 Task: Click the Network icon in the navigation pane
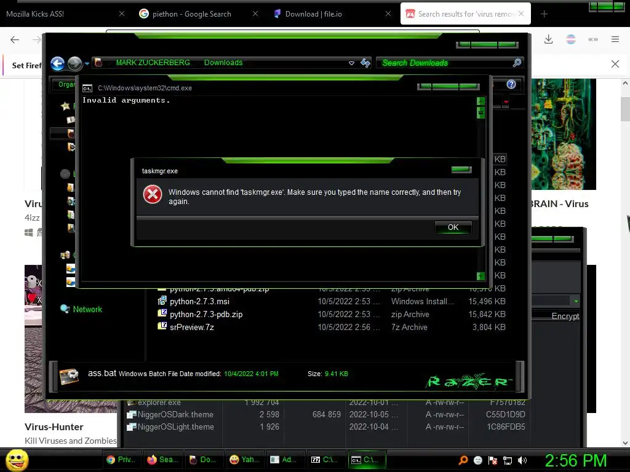pos(65,309)
